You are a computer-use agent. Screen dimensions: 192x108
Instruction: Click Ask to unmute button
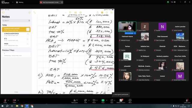point(129,33)
